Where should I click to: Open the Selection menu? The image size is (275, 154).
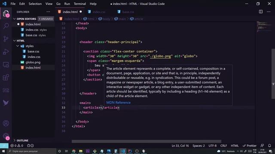click(x=35, y=4)
